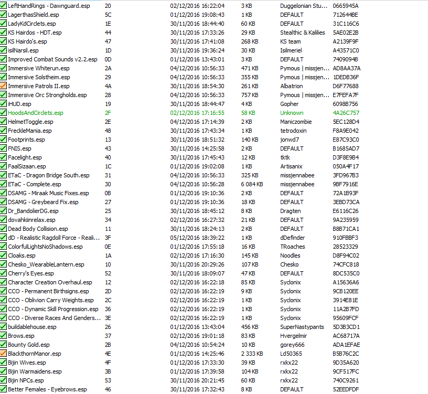Viewport: 428px width, 394px height.
Task: Click author Gopher cell
Action: point(290,104)
